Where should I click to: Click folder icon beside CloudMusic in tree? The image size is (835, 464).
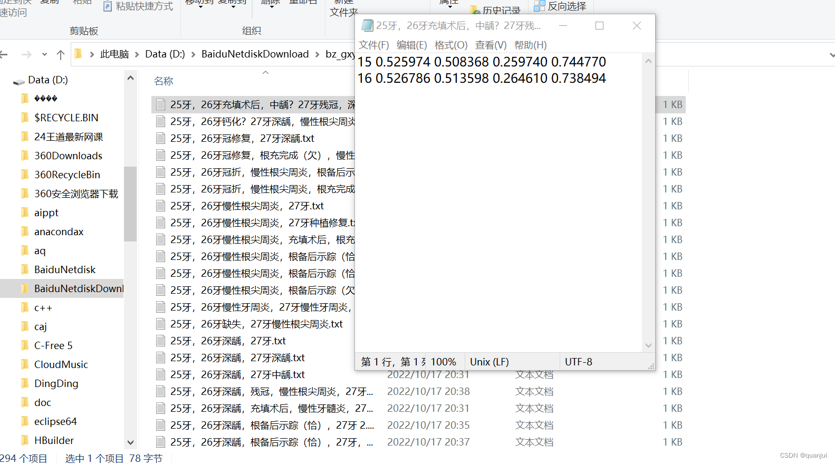(25, 364)
